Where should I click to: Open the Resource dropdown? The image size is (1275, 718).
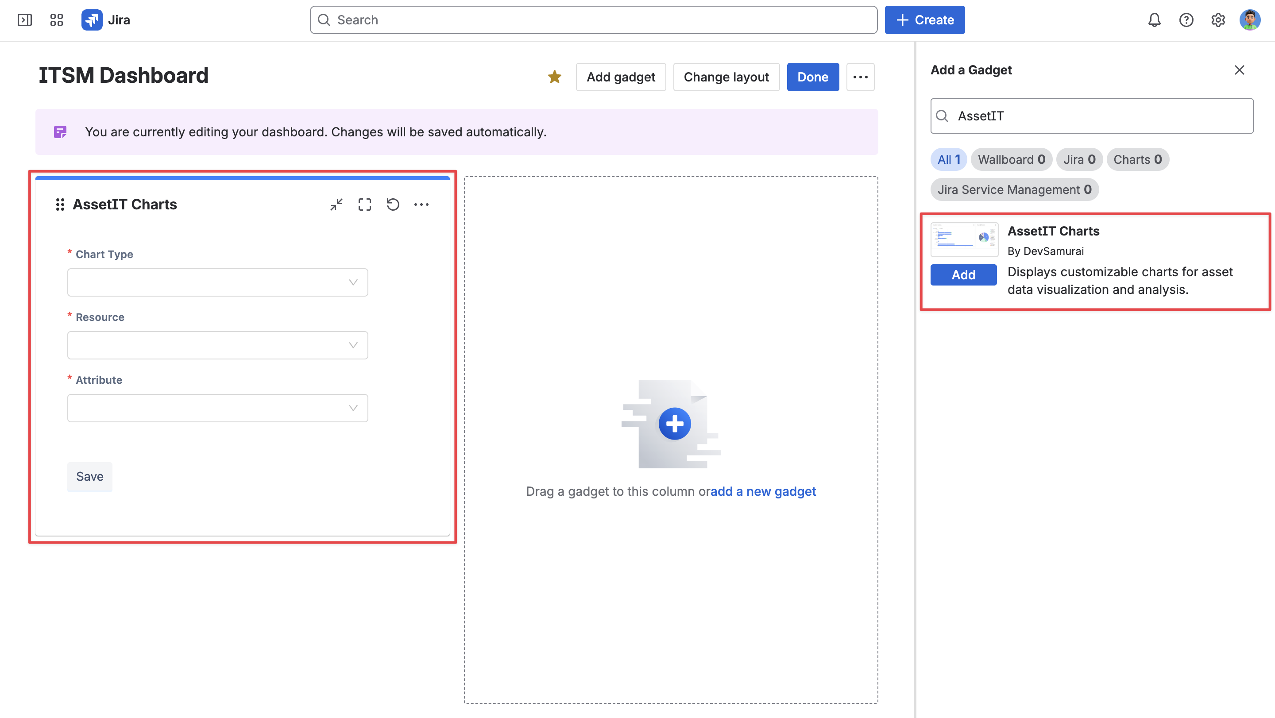click(218, 345)
